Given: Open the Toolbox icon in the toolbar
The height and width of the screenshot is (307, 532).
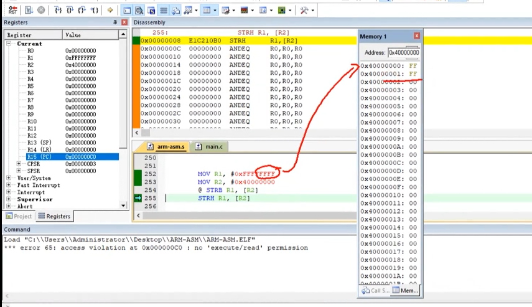Looking at the screenshot, I should [304, 11].
